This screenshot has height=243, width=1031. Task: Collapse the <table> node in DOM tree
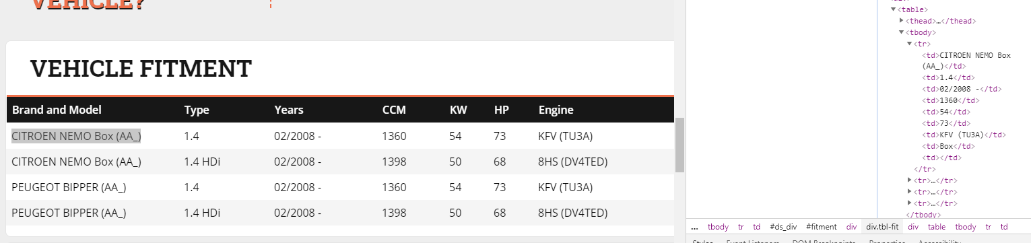click(894, 9)
